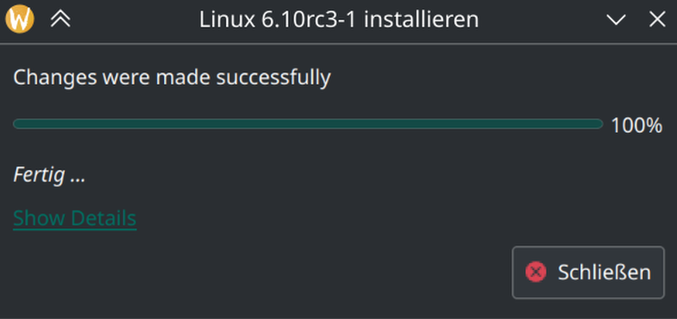Expand details via the underlined Show Details text
677x319 pixels.
[x=75, y=218]
